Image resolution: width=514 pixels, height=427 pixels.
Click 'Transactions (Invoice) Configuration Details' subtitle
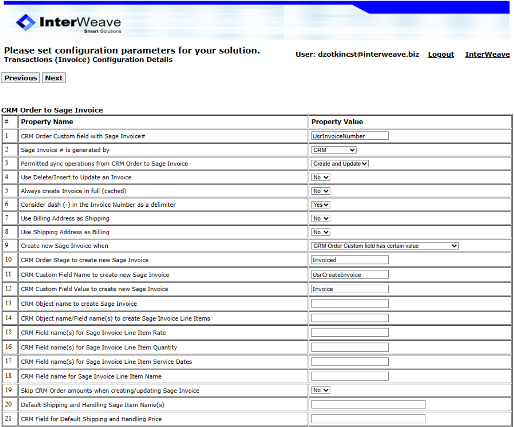point(88,59)
